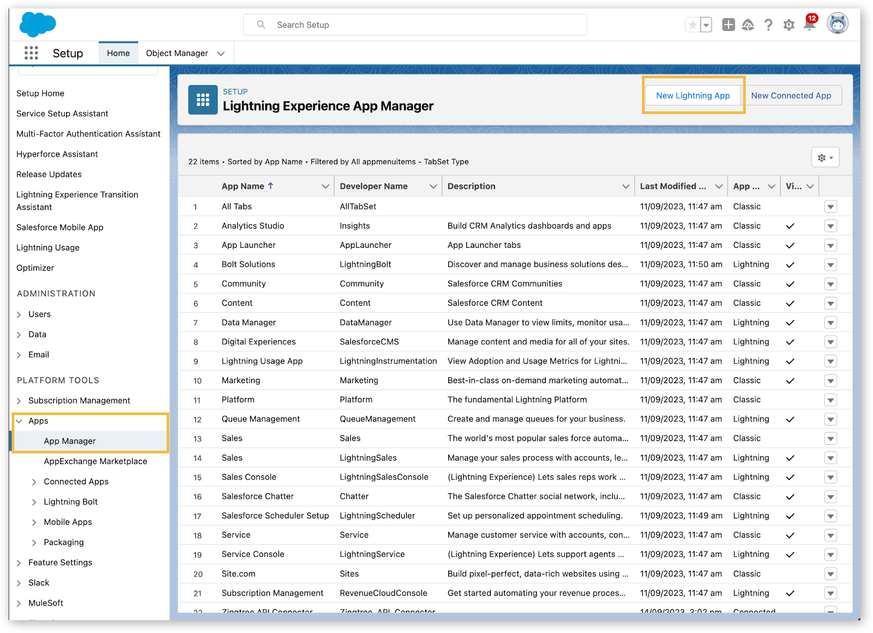This screenshot has width=873, height=633.
Task: Click the magnifier icon in Search Setup
Action: pos(261,25)
